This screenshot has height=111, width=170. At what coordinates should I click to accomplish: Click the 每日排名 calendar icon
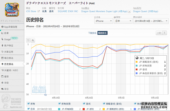(2, 58)
